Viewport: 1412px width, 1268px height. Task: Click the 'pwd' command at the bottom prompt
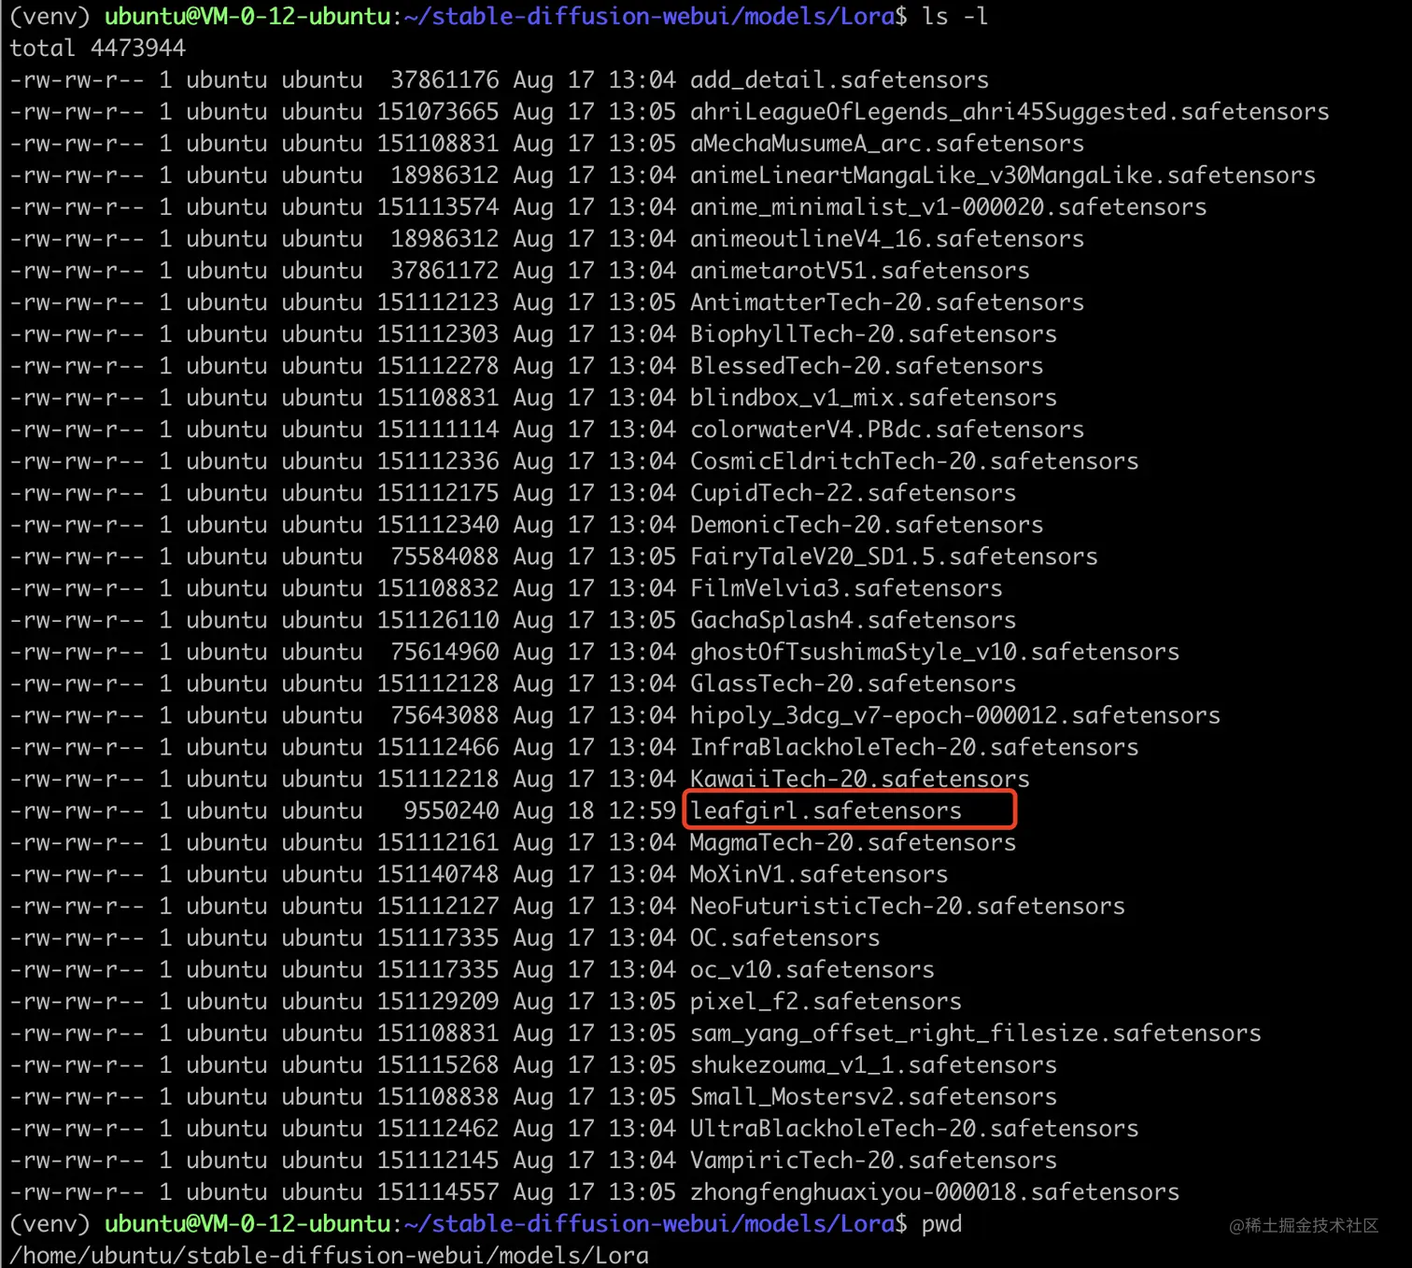click(x=941, y=1224)
